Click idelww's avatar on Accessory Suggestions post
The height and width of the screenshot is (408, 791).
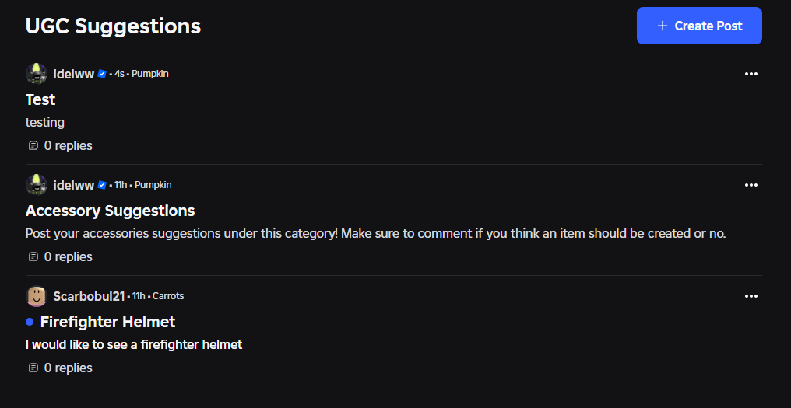(x=37, y=185)
